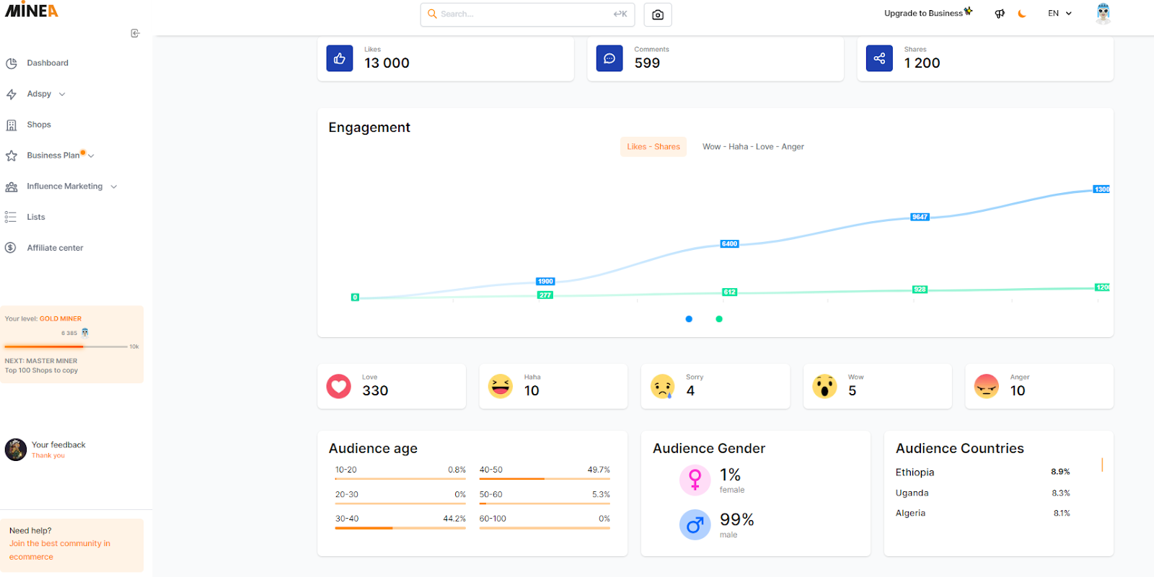Click the Sorry sad emoji icon
This screenshot has height=577, width=1154.
(662, 386)
